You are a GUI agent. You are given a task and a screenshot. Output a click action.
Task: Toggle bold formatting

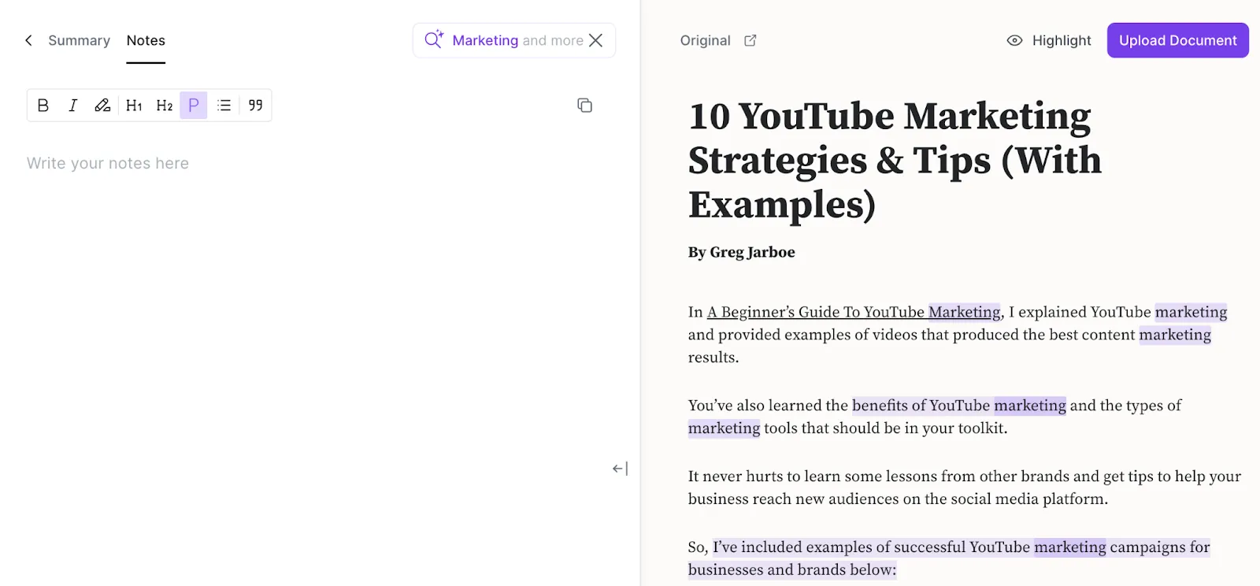pos(43,105)
